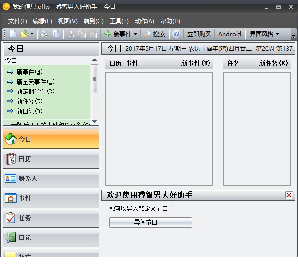This screenshot has width=298, height=267.
Task: Click the Print preview icon
Action: 56,34
